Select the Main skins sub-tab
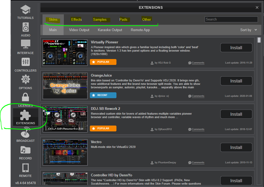The width and height of the screenshot is (264, 187). point(53,30)
